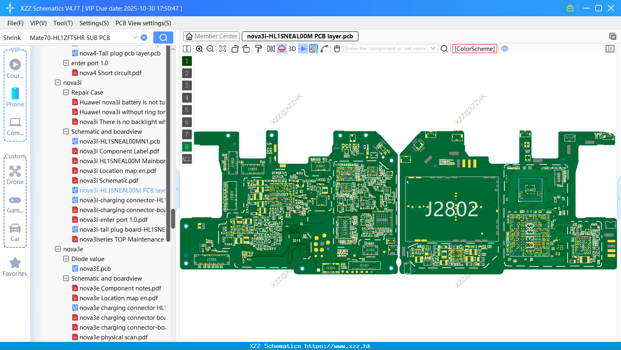This screenshot has height=350, width=621.
Task: Fit PCB board to screen
Action: coord(223,49)
